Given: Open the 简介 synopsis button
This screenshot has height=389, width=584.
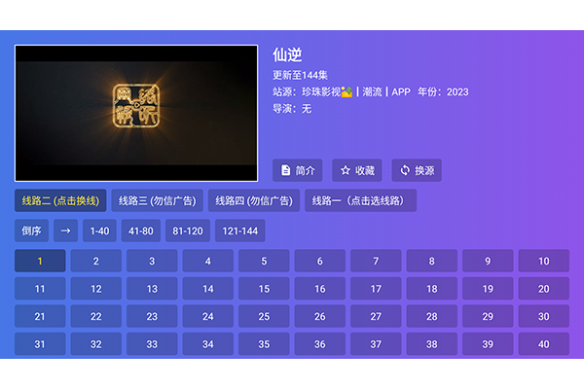Looking at the screenshot, I should click(x=297, y=170).
